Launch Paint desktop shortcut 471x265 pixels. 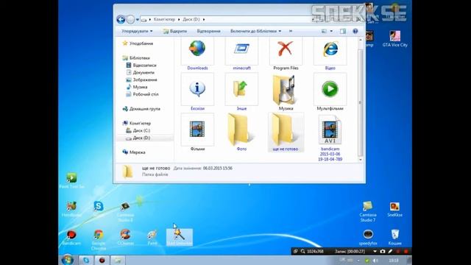(x=152, y=237)
